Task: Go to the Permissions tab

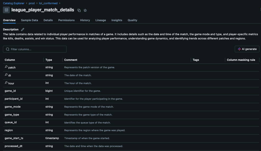Action: [67, 20]
